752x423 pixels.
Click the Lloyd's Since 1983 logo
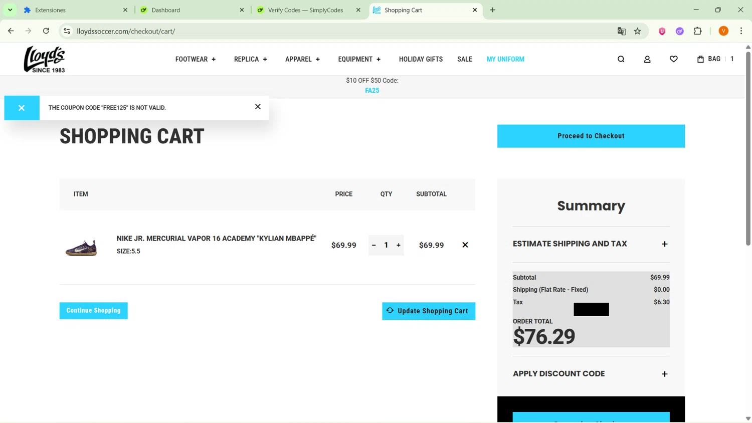[45, 59]
